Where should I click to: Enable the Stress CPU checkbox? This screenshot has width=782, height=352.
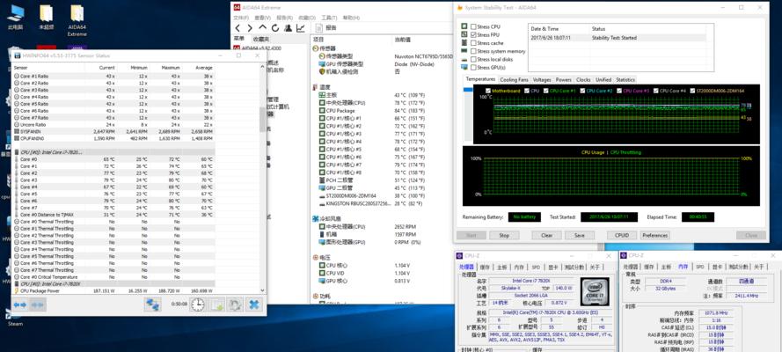(x=473, y=26)
